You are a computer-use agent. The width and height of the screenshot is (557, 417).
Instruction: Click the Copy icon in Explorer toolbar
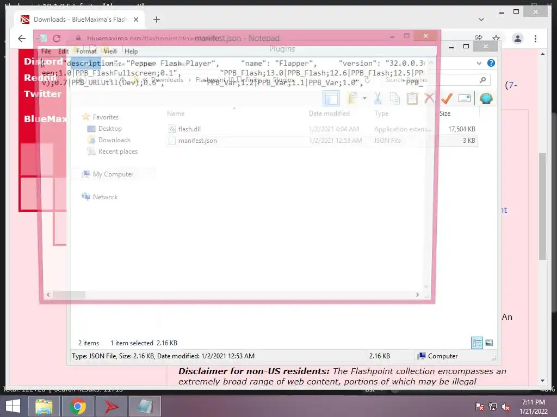(395, 99)
